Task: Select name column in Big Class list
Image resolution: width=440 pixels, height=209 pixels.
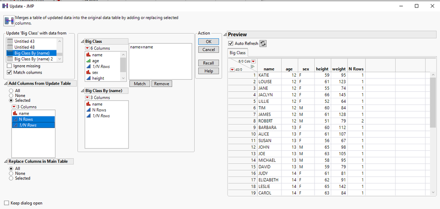Action: click(97, 55)
